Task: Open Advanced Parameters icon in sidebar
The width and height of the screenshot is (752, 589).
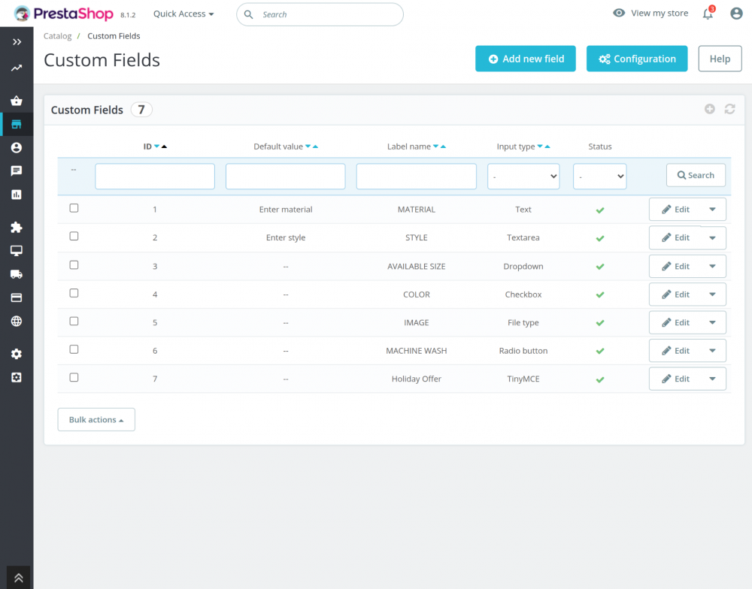Action: tap(17, 378)
